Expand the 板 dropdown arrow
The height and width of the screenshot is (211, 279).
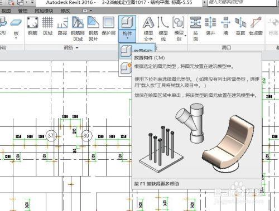(x=16, y=38)
